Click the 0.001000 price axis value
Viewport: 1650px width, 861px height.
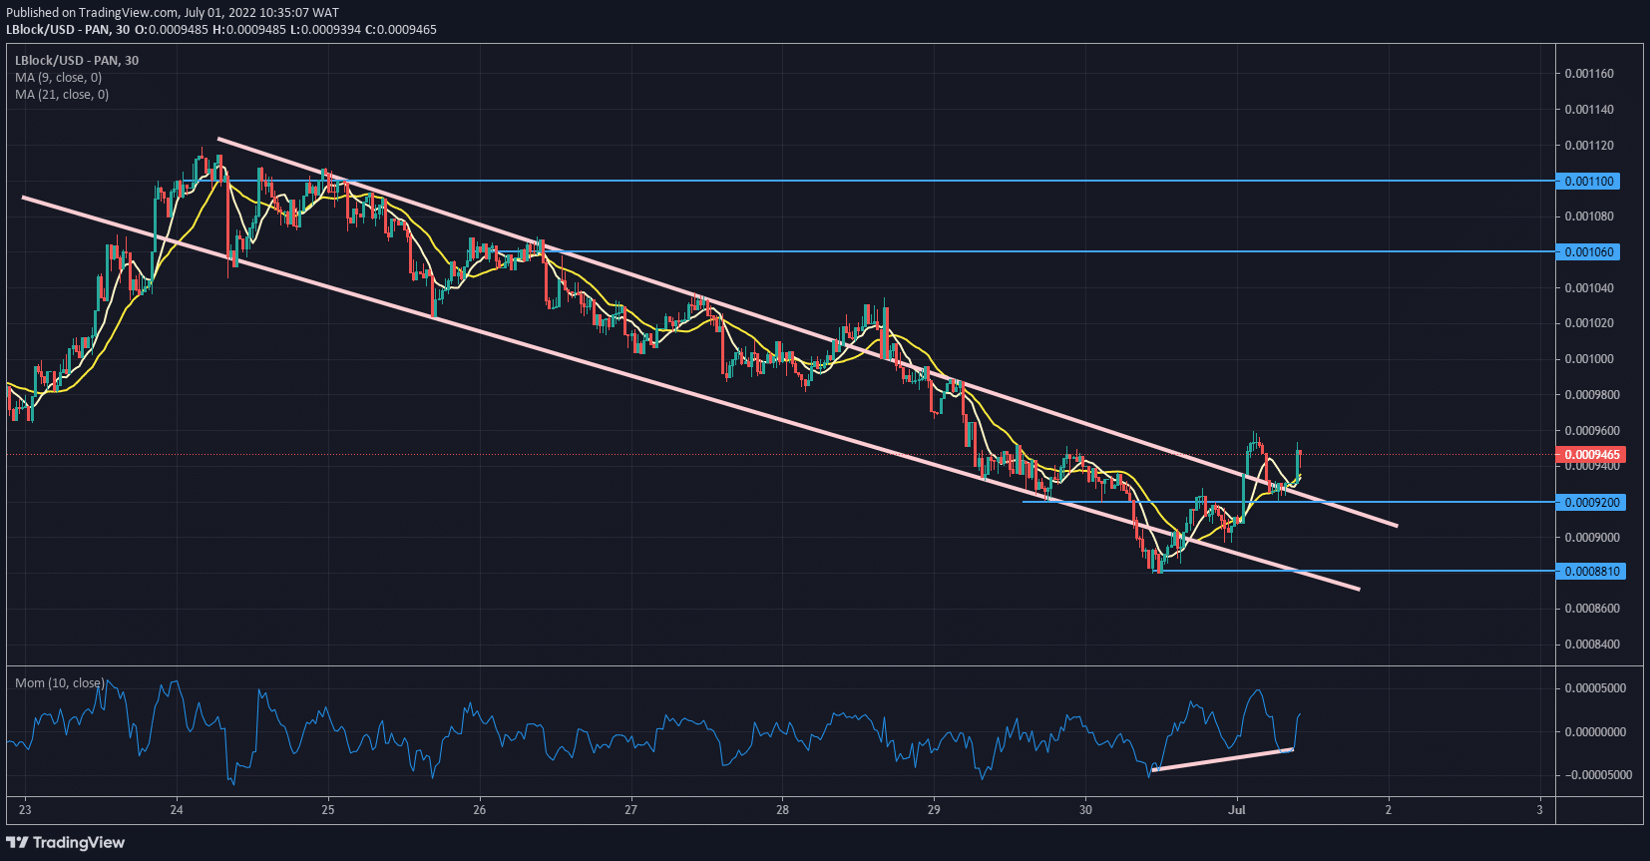pyautogui.click(x=1589, y=359)
